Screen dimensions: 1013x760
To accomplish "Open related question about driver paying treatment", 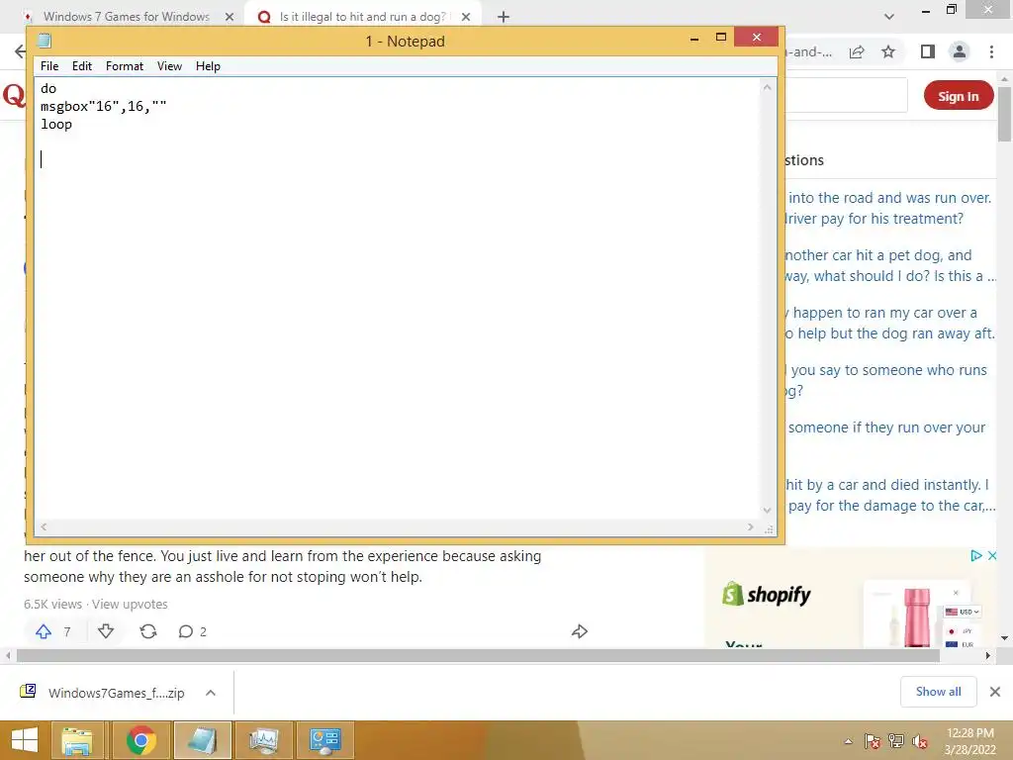I will 888,208.
